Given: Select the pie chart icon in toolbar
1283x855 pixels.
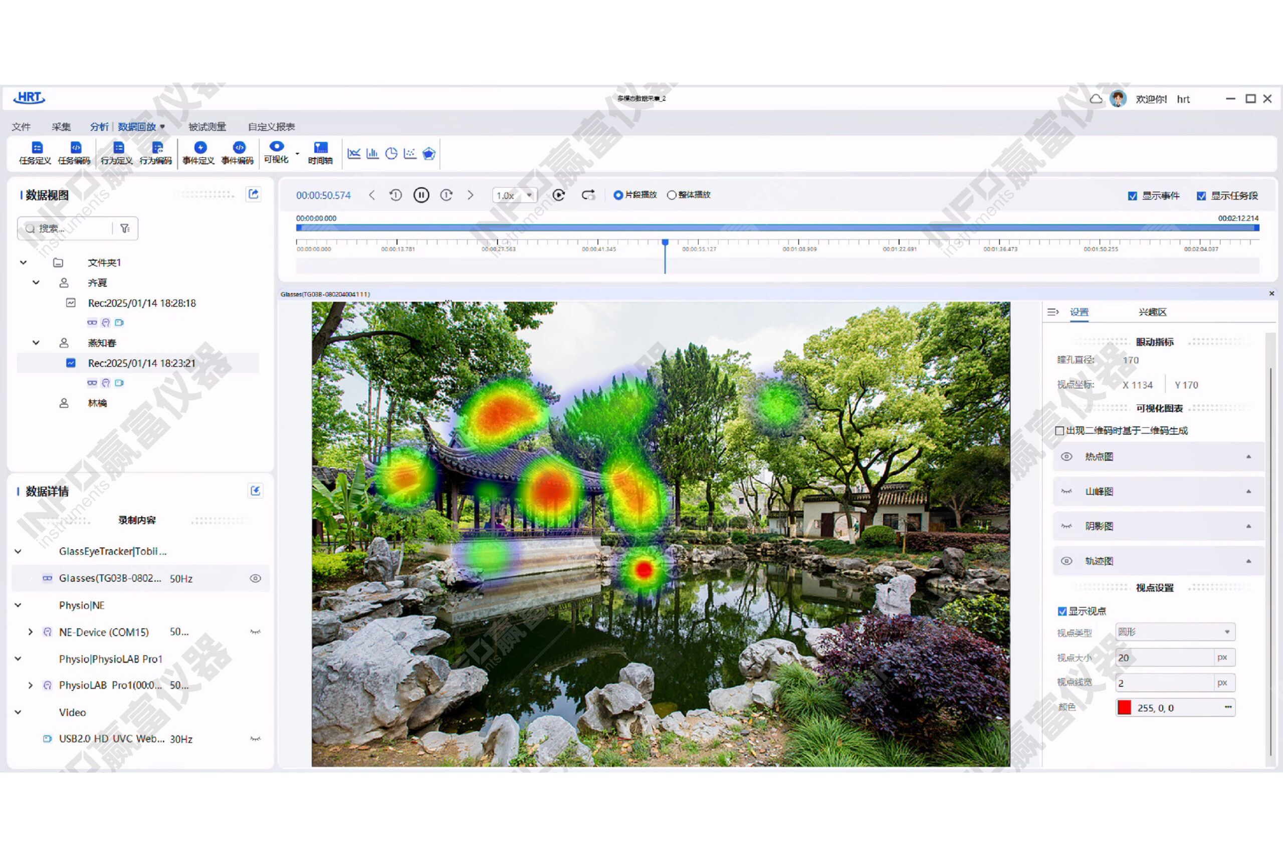Looking at the screenshot, I should click(x=391, y=154).
